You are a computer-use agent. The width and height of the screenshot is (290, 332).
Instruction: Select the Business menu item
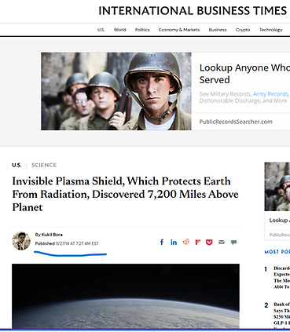(218, 30)
